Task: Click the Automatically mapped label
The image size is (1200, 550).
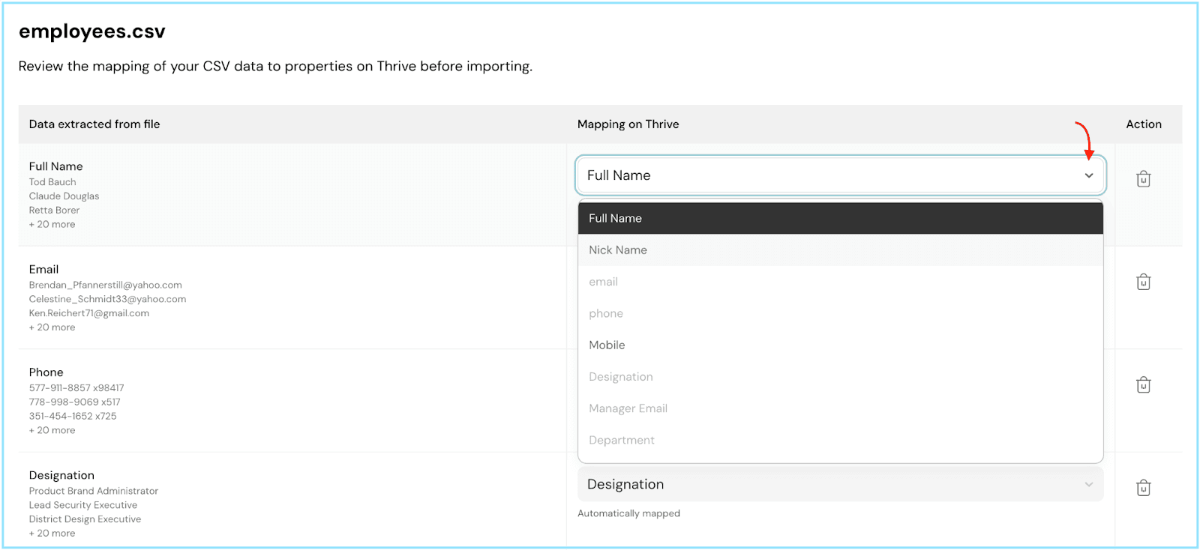Action: (628, 513)
